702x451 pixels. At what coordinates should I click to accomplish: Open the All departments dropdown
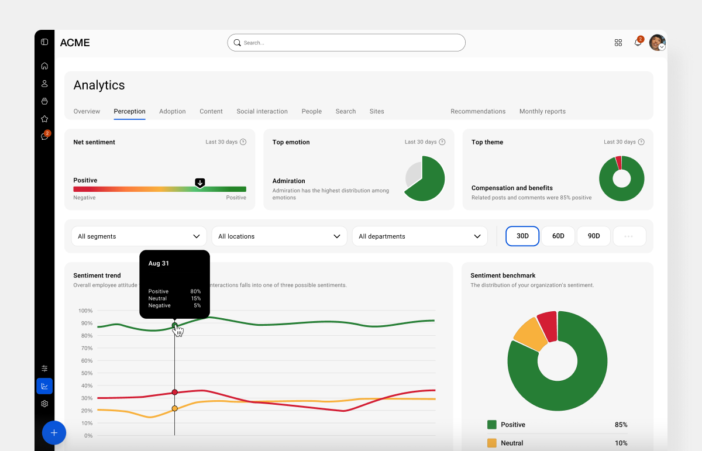(419, 236)
